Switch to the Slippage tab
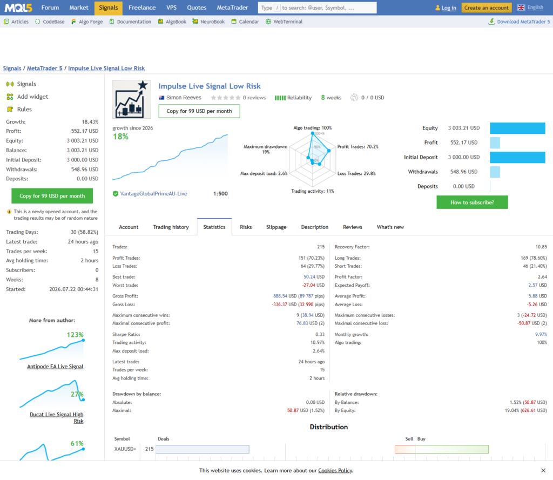 tap(276, 227)
